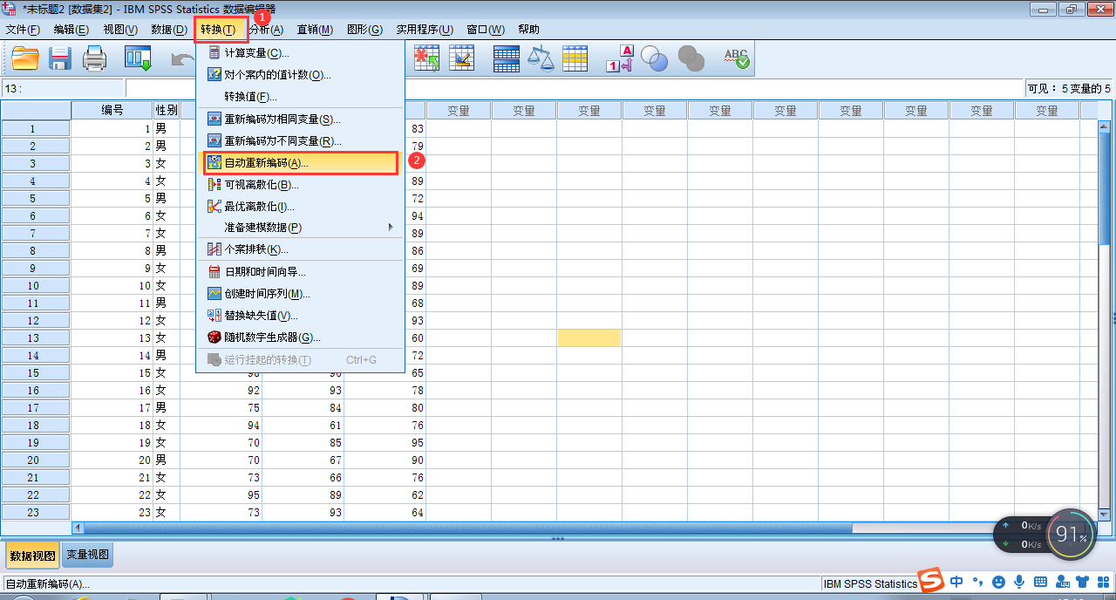This screenshot has width=1116, height=600.
Task: Click the Print toolbar icon
Action: (95, 58)
